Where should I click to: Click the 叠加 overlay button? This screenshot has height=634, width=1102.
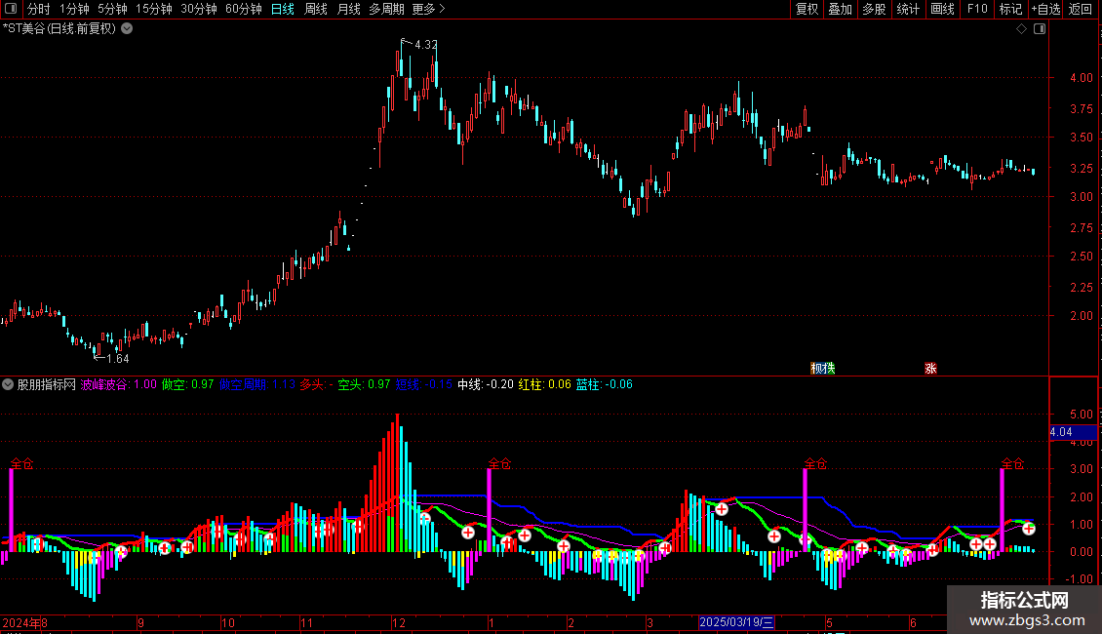(841, 9)
